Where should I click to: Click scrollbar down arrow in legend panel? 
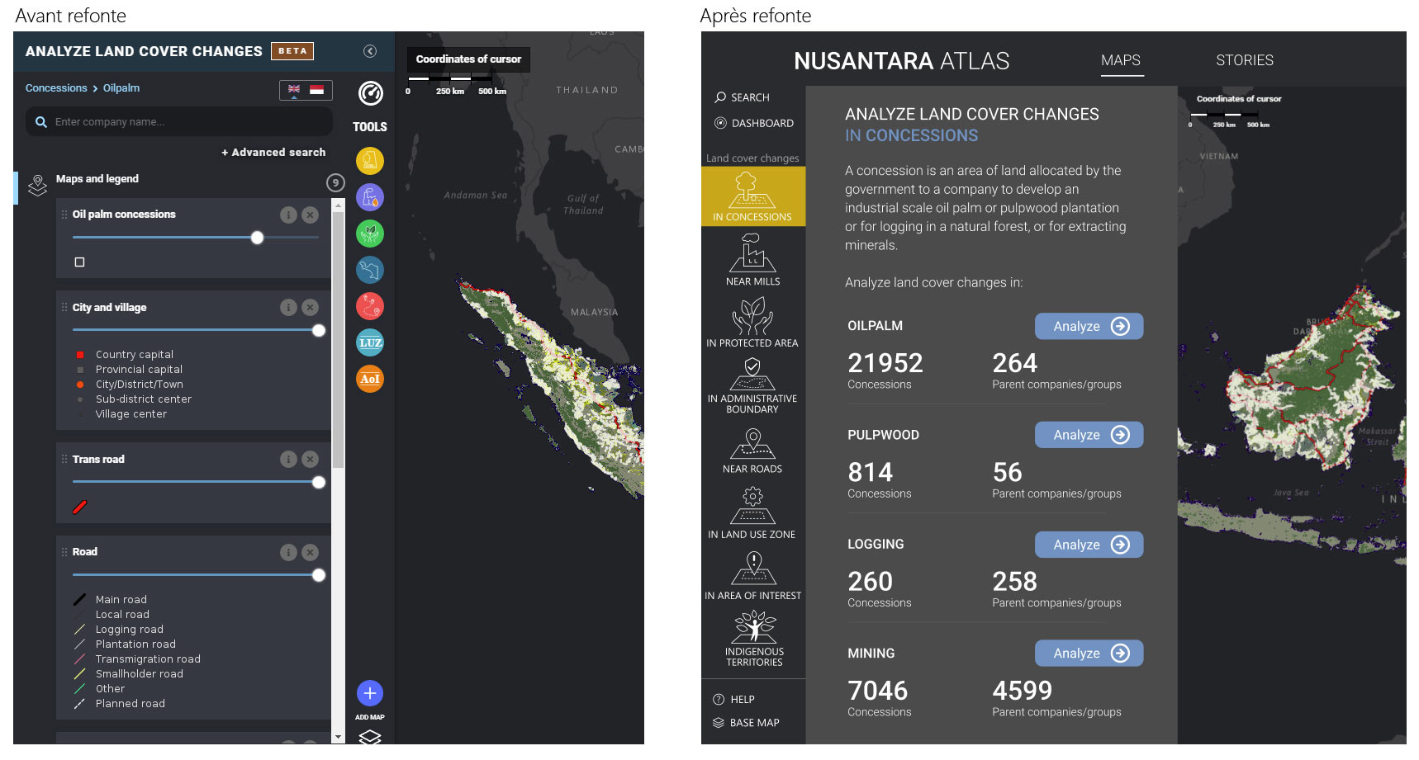tap(338, 737)
